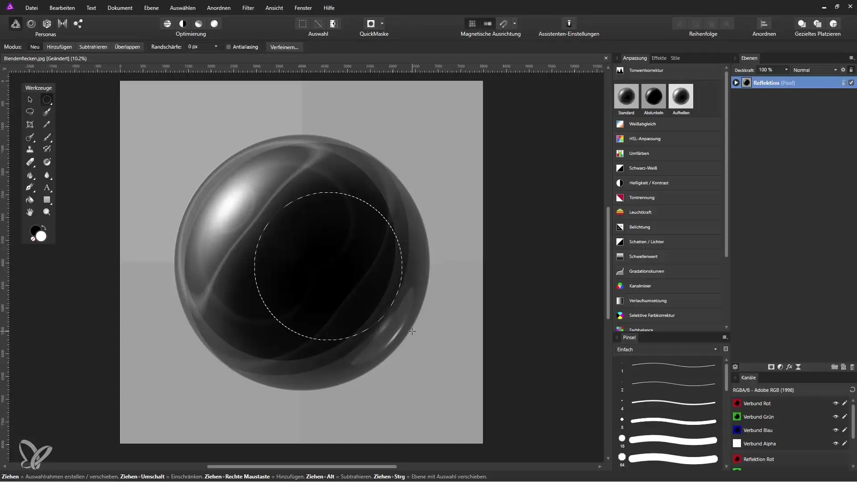Open the Randschärfe value dropdown
857x482 pixels.
216,46
